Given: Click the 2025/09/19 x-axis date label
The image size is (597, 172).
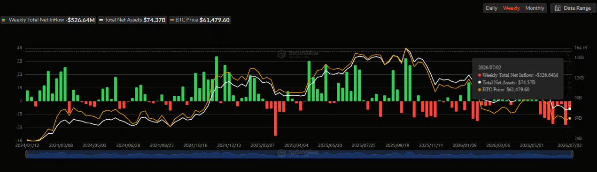Looking at the screenshot, I should pos(398,145).
